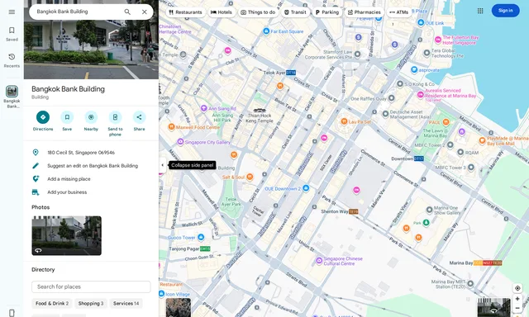Clear the search with X icon
This screenshot has height=317, width=529.
click(x=145, y=12)
